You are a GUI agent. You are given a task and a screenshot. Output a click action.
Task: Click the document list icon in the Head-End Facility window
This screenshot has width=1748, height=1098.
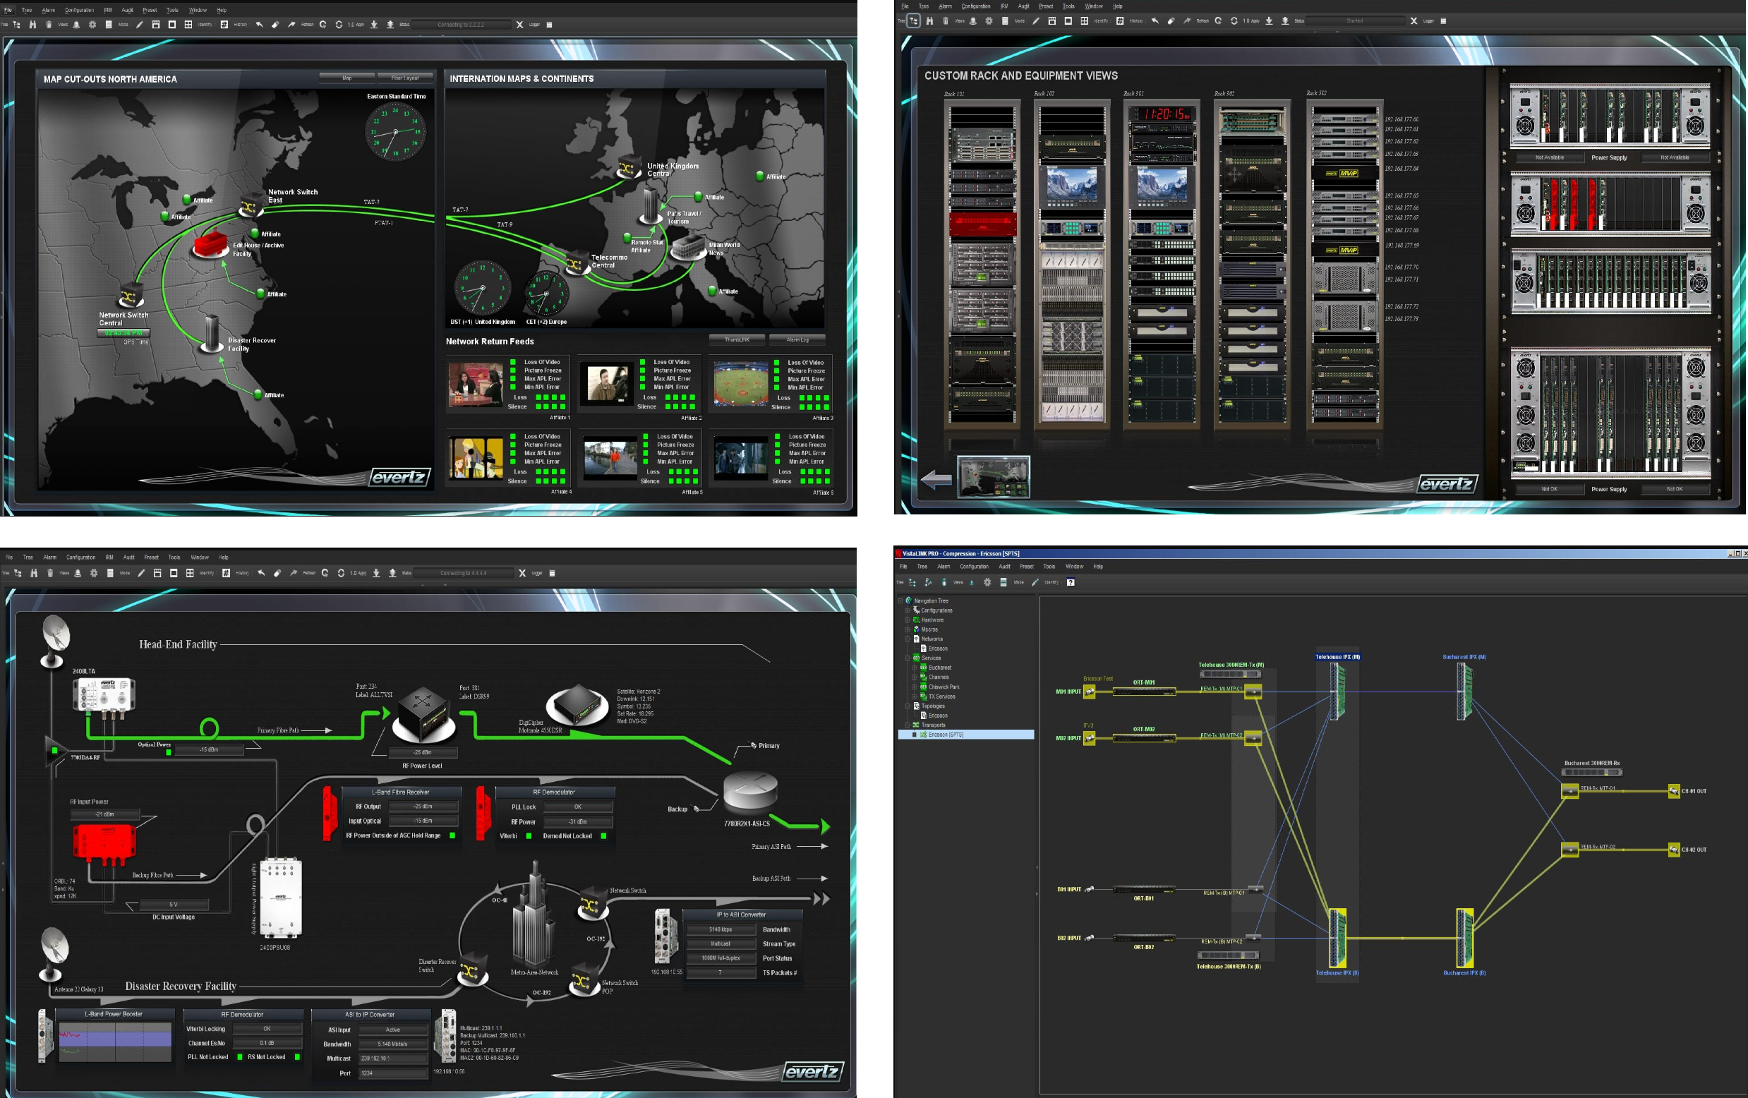pos(109,573)
